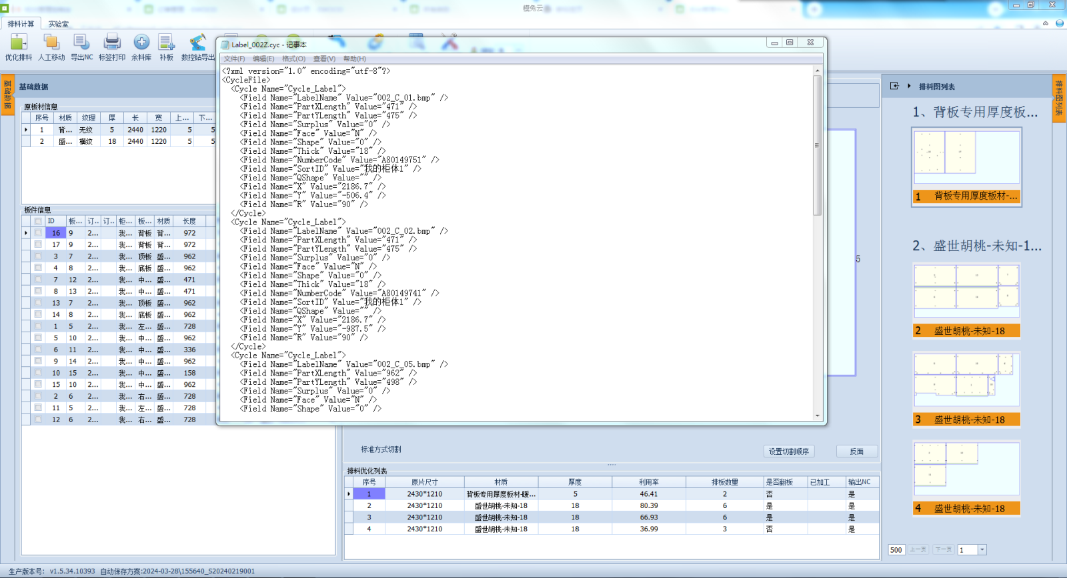Check the box for part ID 13
Viewport: 1067px width, 578px height.
tap(38, 303)
